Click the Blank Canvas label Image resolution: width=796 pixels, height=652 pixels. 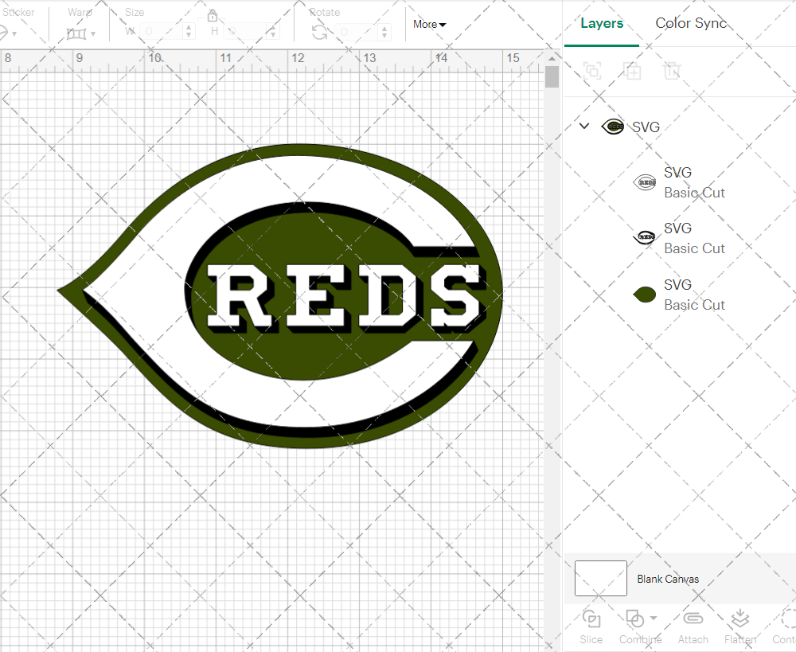668,579
